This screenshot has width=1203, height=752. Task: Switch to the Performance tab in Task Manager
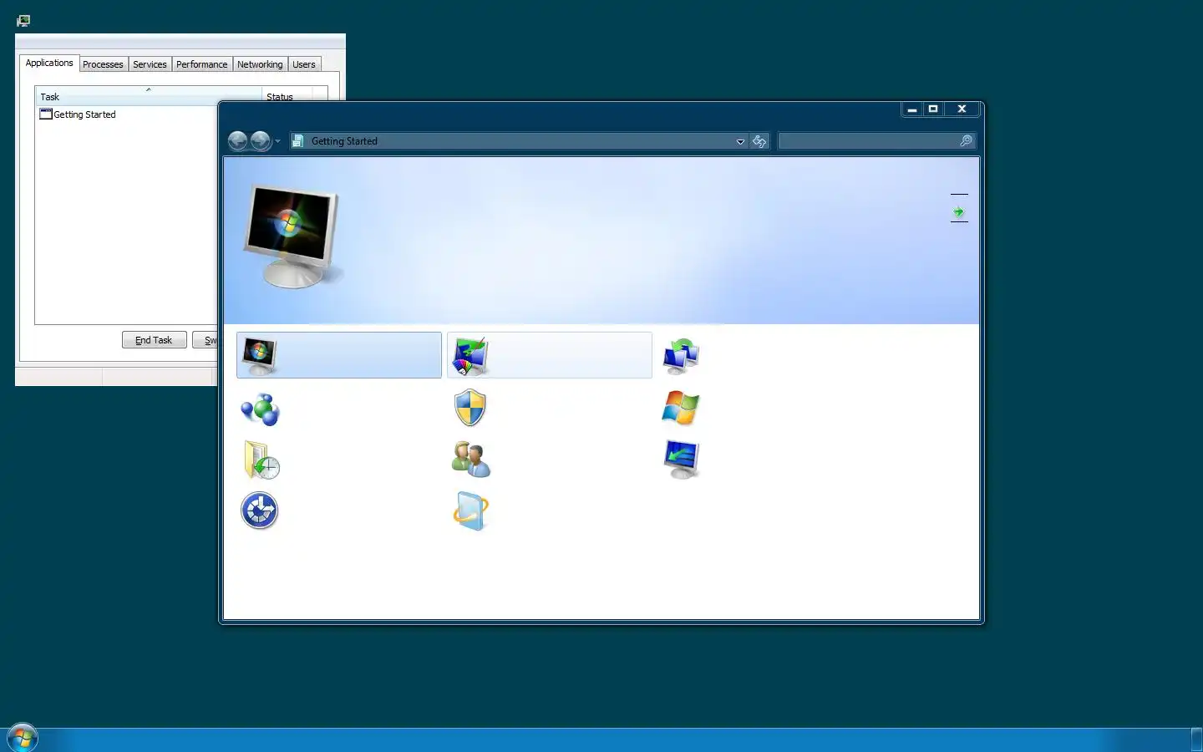point(201,64)
